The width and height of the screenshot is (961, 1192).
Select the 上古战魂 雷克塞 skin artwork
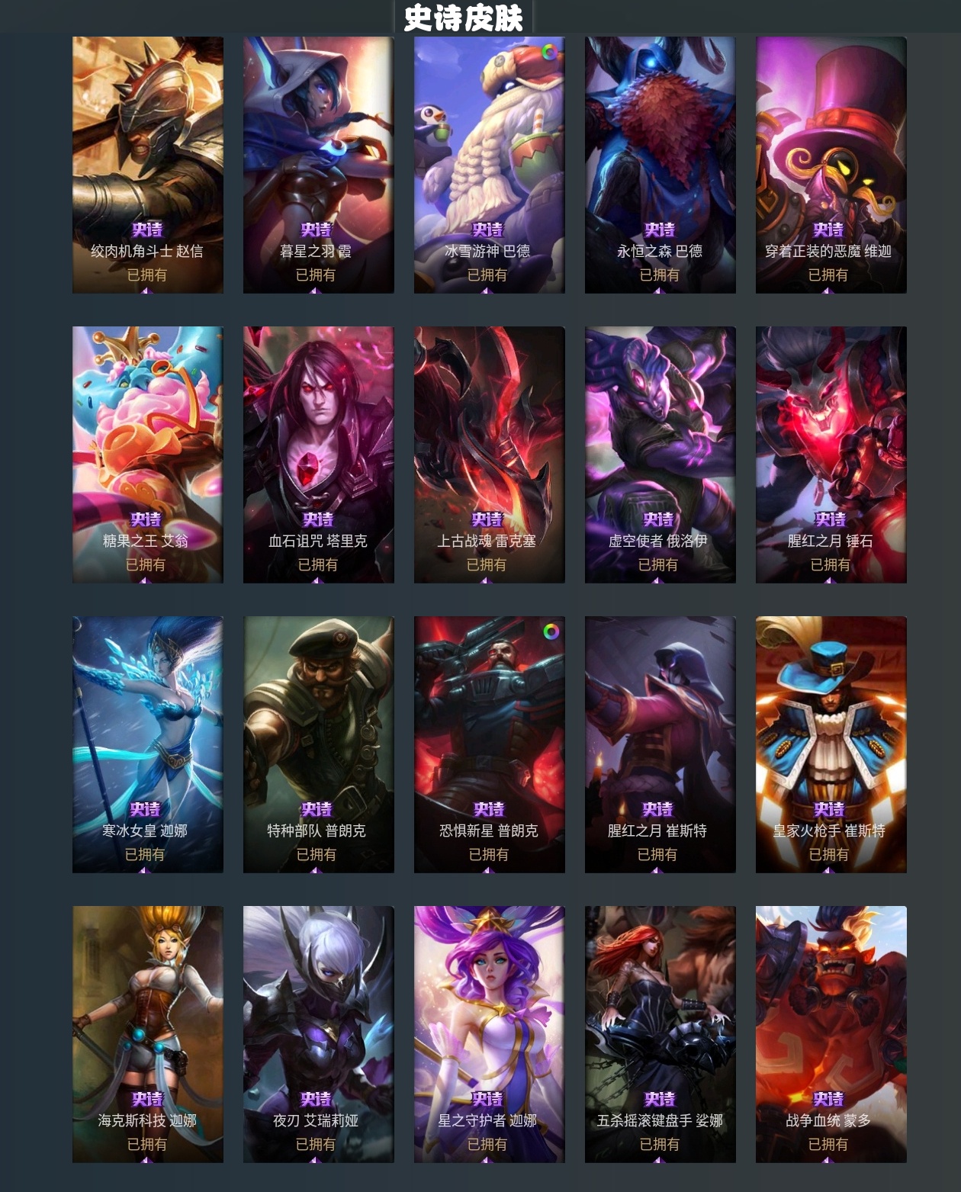pyautogui.click(x=490, y=455)
